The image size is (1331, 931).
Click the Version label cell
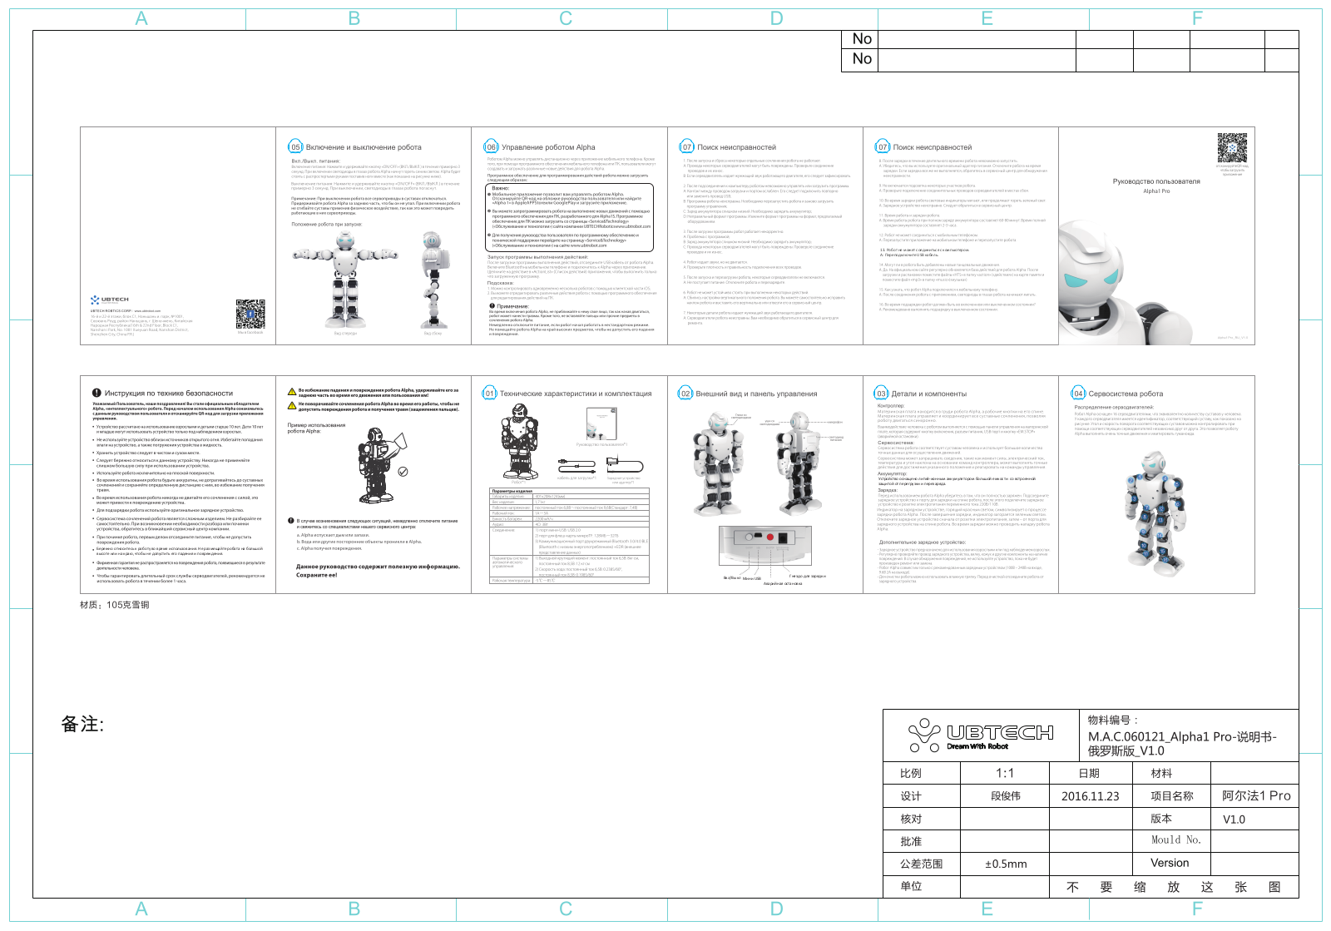coord(1170,863)
